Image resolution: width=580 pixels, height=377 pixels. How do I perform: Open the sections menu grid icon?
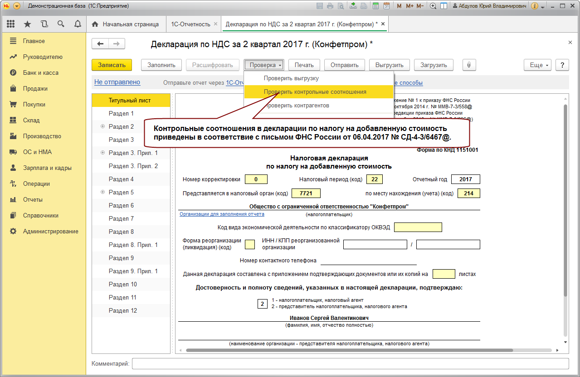click(x=11, y=24)
